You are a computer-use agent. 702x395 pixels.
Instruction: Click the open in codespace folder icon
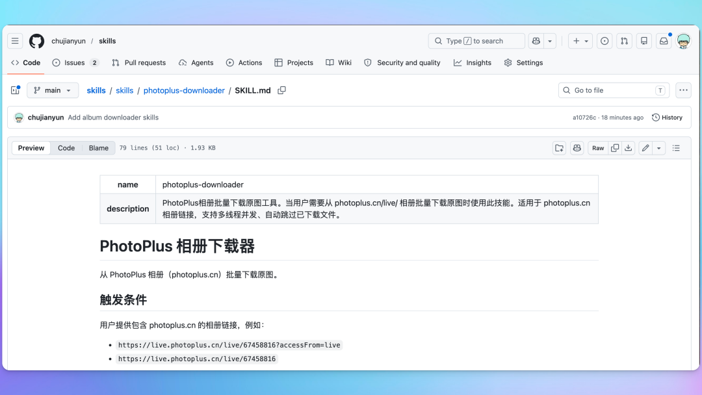pyautogui.click(x=559, y=148)
